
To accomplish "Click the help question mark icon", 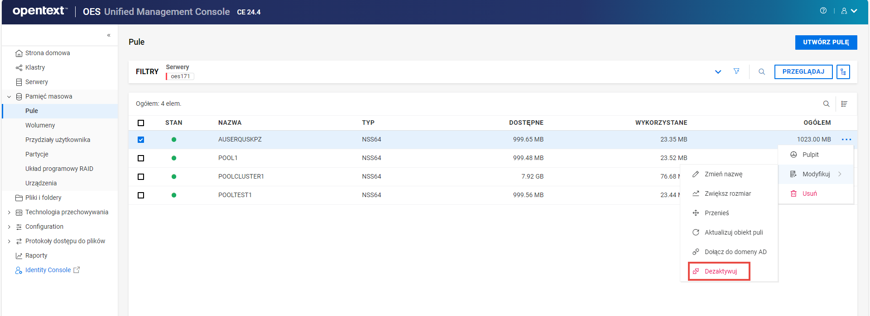I will [823, 11].
